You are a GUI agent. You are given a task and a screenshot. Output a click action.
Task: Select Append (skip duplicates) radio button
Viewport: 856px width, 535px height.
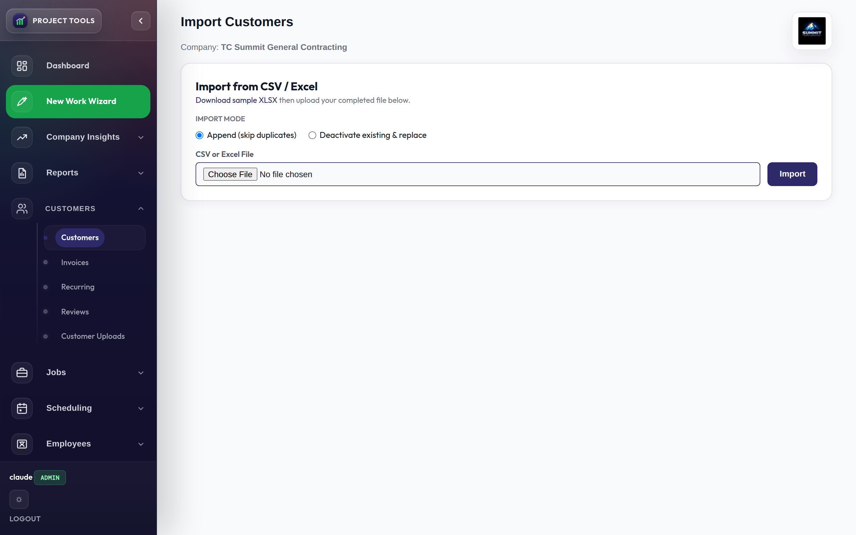pyautogui.click(x=199, y=135)
